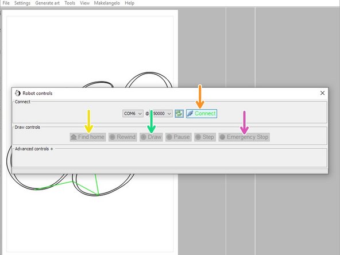The height and width of the screenshot is (255, 340).
Task: Click the Robot controls window icon
Action: pyautogui.click(x=18, y=93)
